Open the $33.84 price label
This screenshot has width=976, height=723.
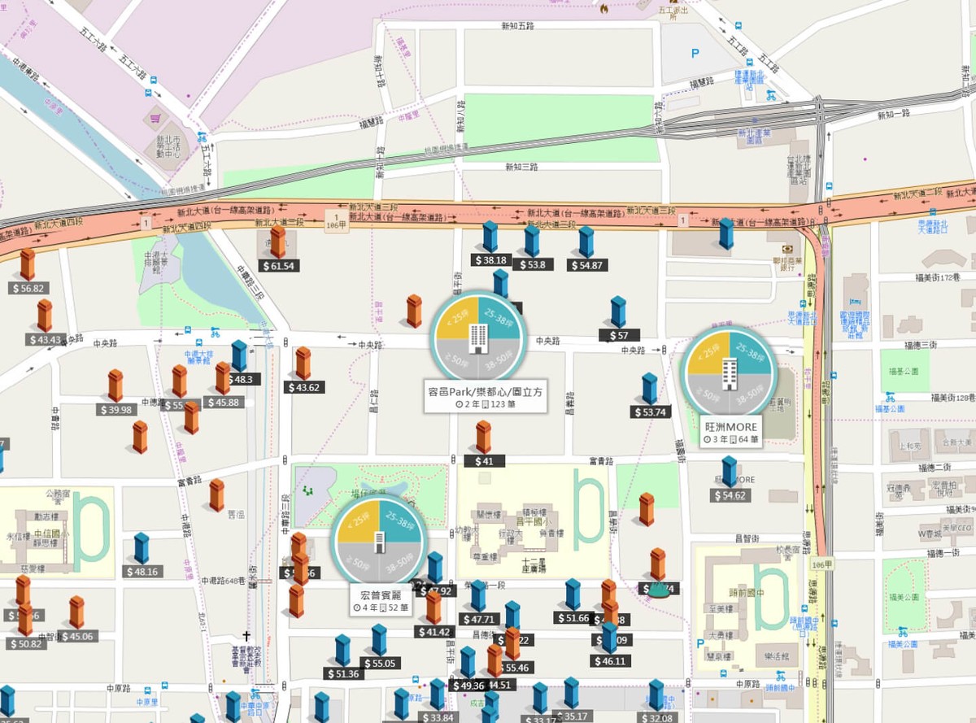(438, 717)
